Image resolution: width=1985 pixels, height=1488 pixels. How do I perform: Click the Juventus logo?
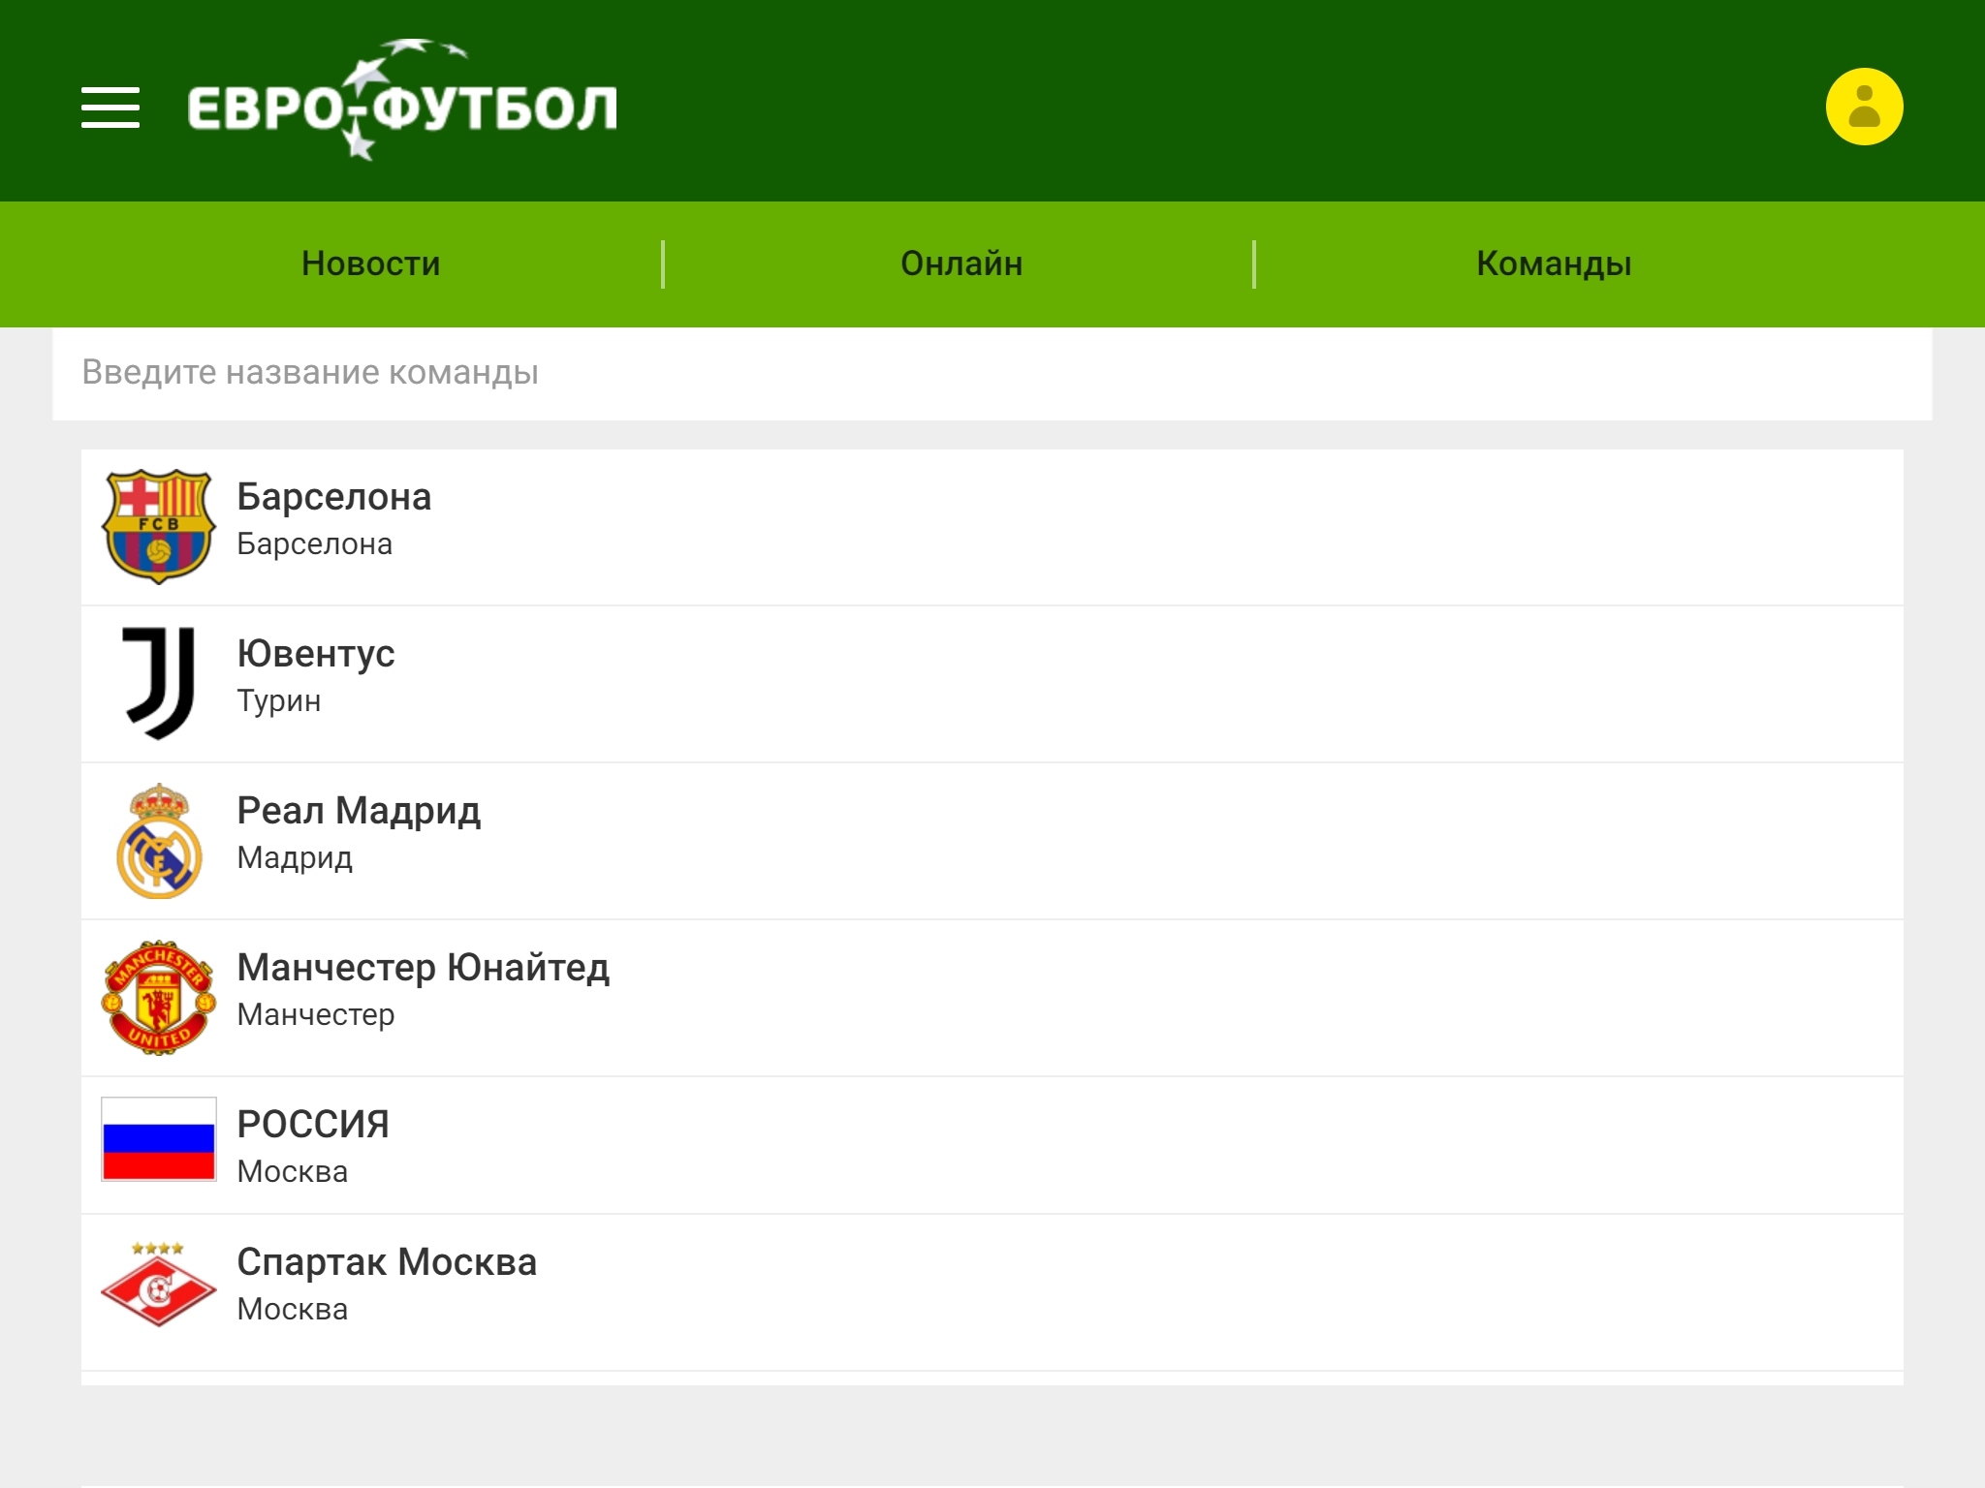[159, 683]
